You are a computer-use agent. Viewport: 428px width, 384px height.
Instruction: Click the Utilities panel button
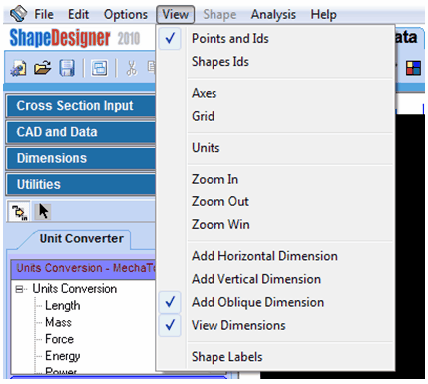(x=81, y=185)
